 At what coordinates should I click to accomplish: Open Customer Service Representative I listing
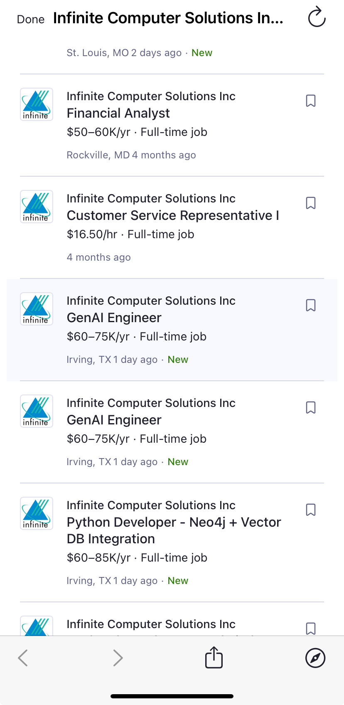coord(173,215)
